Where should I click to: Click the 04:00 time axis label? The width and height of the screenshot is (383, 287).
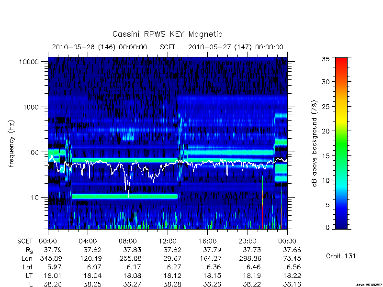(88, 241)
